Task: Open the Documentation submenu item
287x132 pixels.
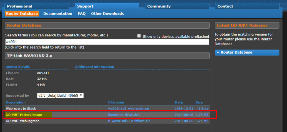Action: 58,14
